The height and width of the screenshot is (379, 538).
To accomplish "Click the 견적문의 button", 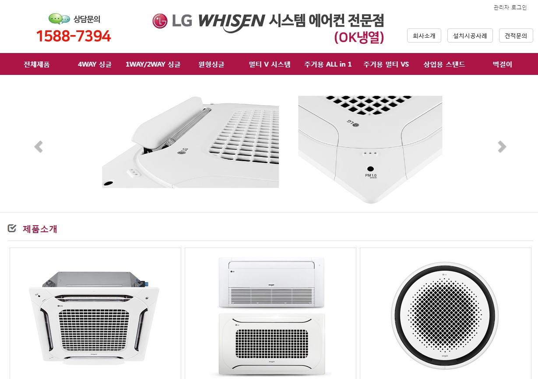I will pyautogui.click(x=516, y=35).
